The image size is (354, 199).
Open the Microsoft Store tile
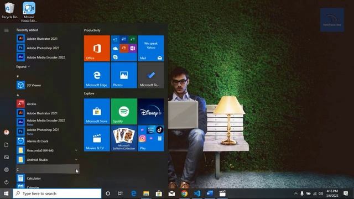pos(97,111)
